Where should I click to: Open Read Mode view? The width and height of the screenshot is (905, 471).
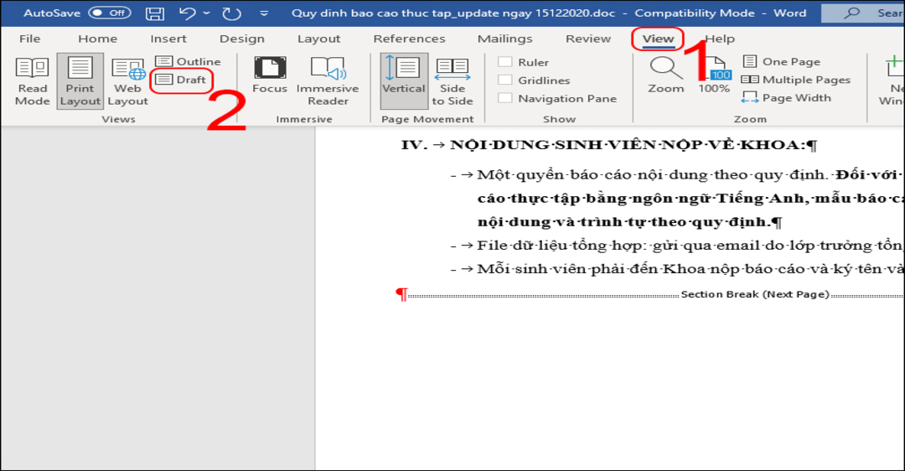click(33, 81)
